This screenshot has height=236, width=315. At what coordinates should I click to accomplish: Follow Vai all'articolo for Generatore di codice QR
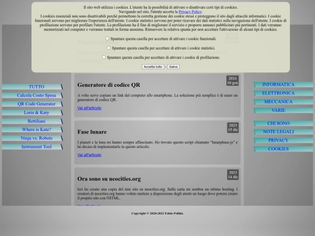tap(89, 108)
